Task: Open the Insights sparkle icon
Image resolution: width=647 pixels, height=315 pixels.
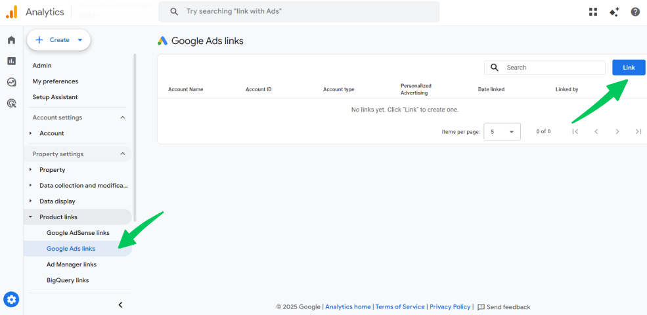Action: 614,12
